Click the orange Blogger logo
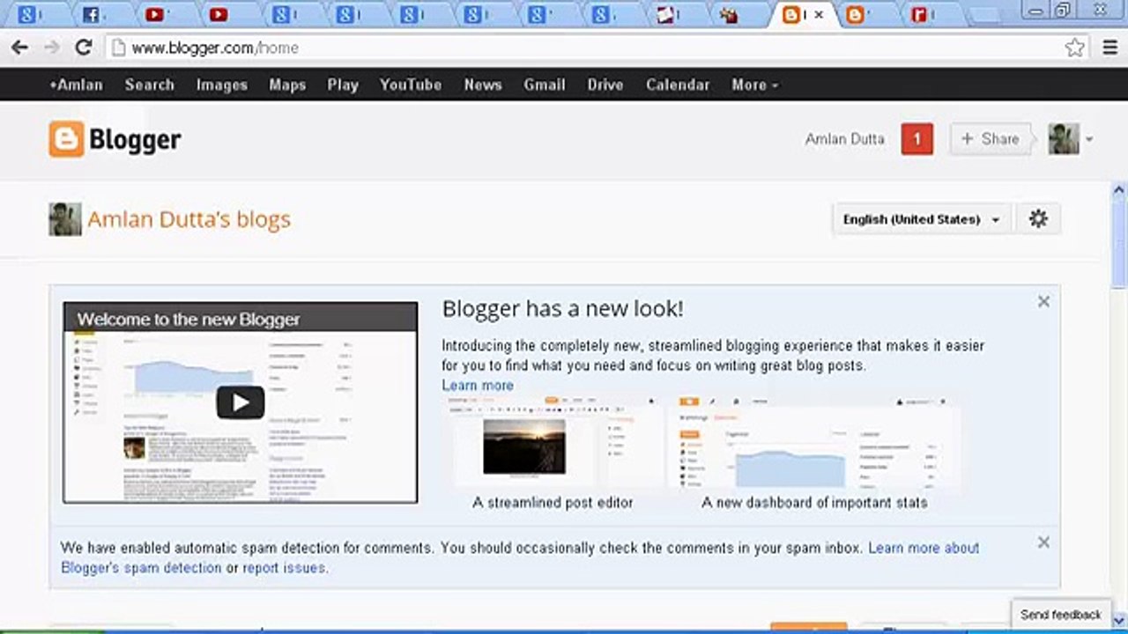This screenshot has width=1128, height=634. point(115,139)
